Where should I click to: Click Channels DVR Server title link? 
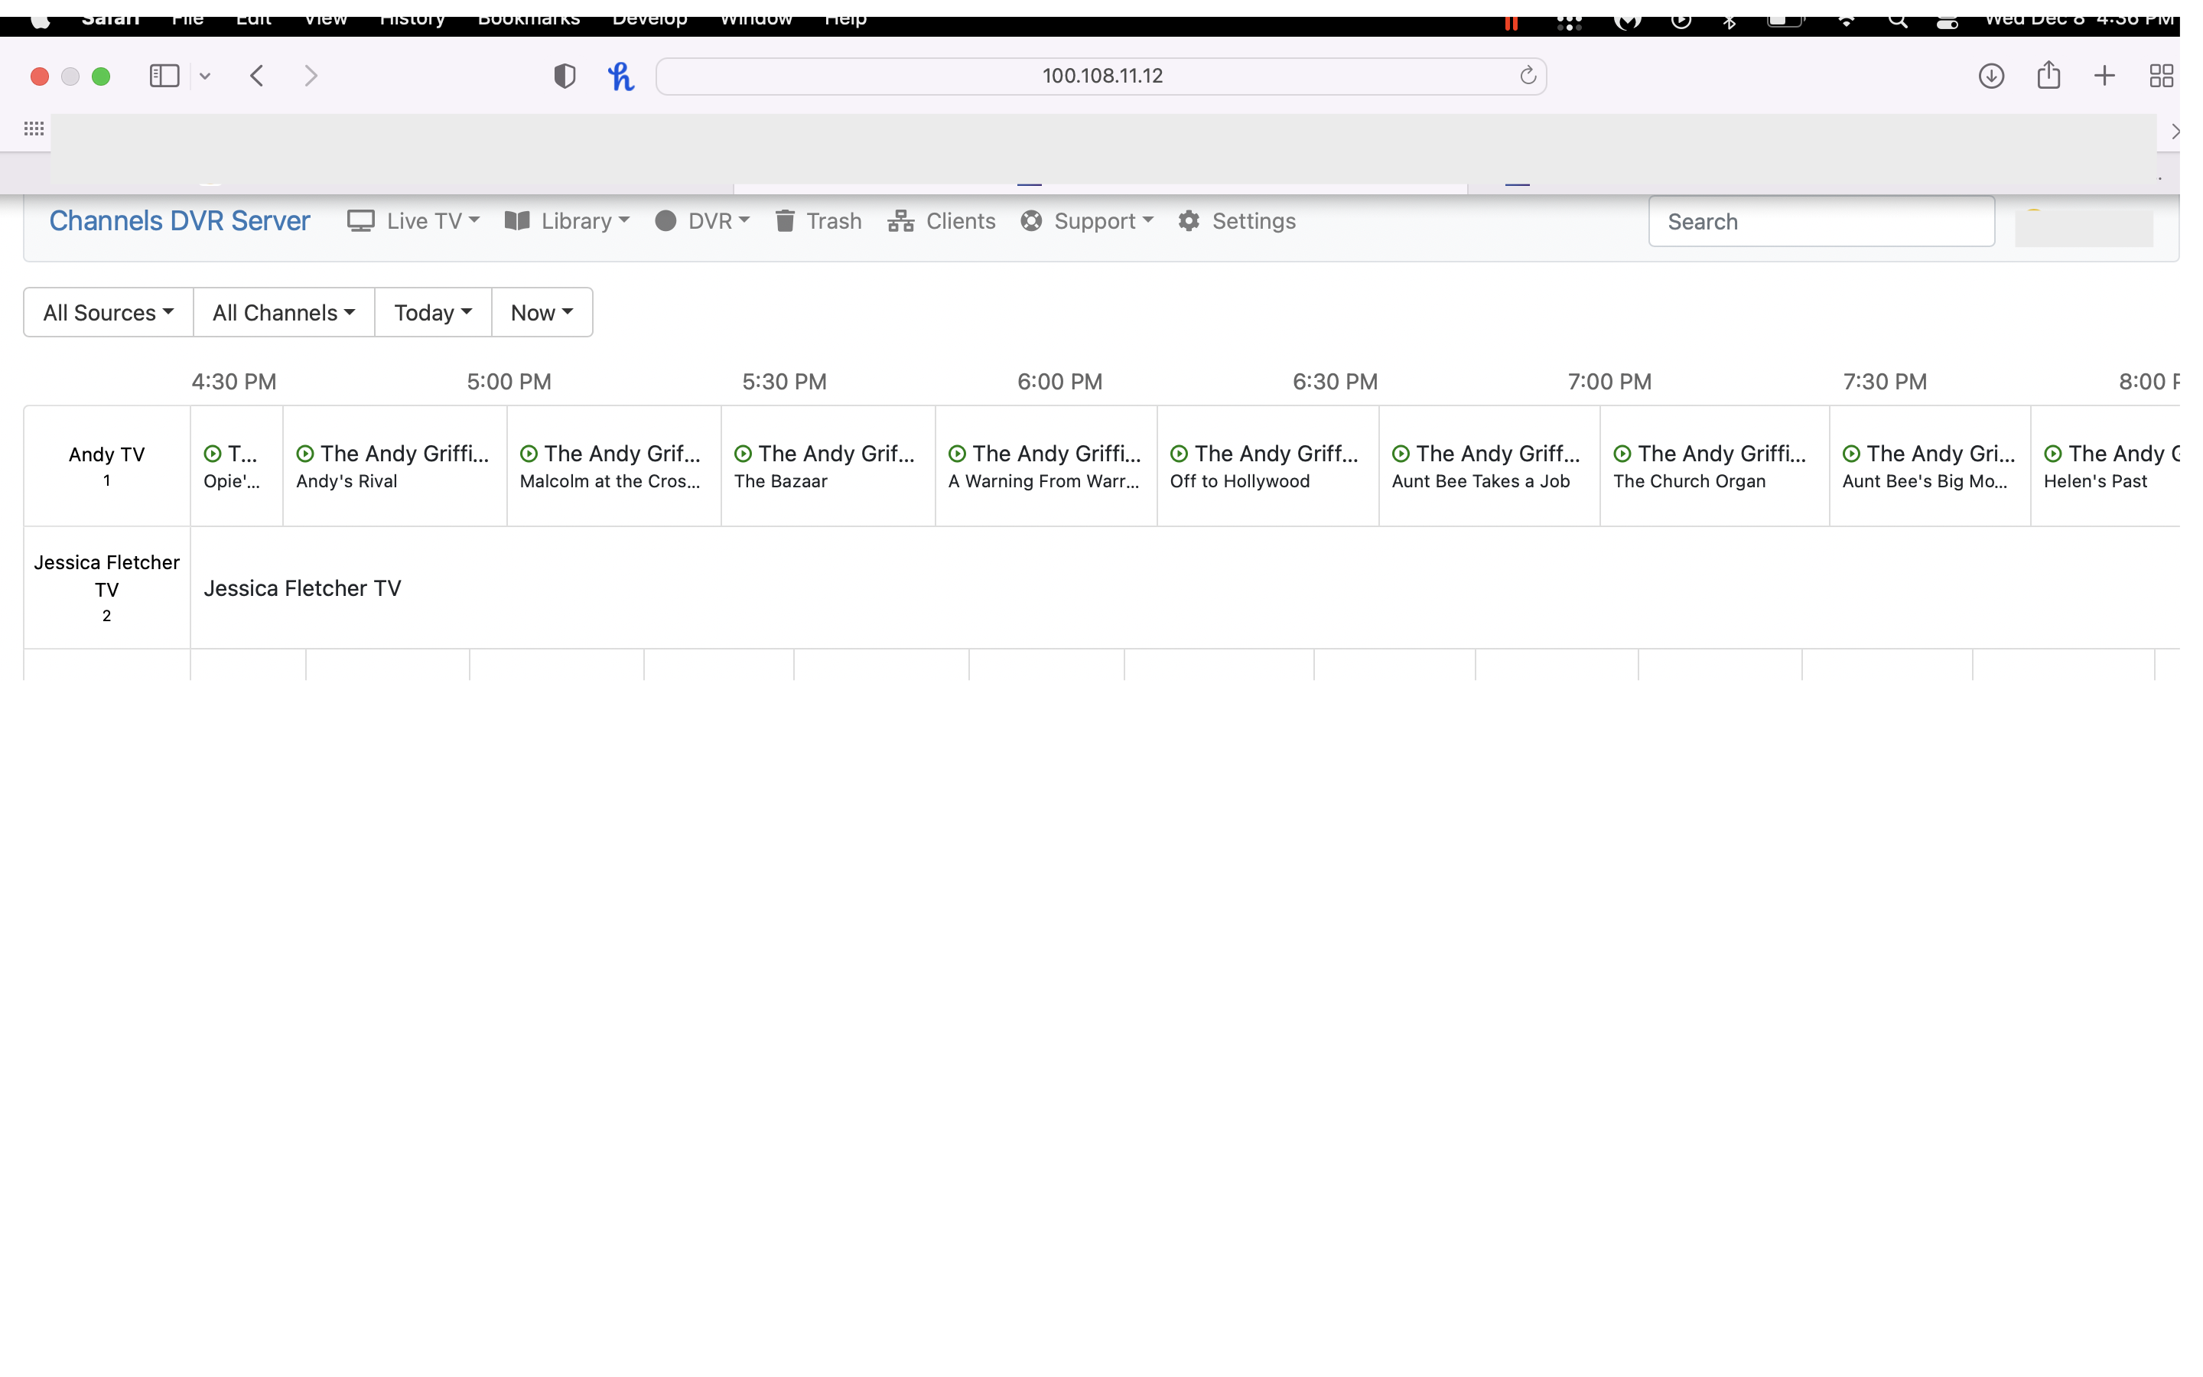click(x=179, y=221)
